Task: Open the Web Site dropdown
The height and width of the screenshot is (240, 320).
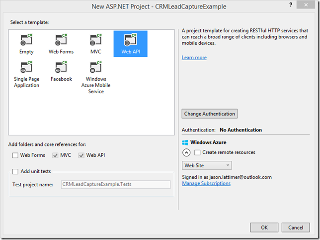Action: (207, 165)
